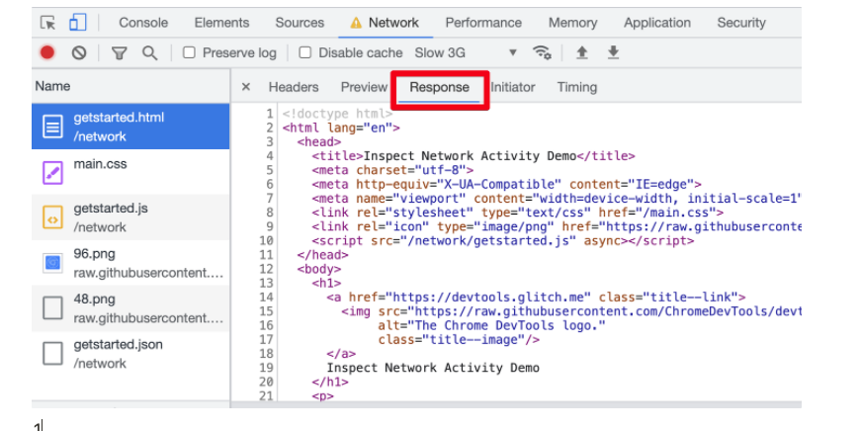Clear the network log with the clear icon
This screenshot has height=431, width=861.
pyautogui.click(x=79, y=52)
